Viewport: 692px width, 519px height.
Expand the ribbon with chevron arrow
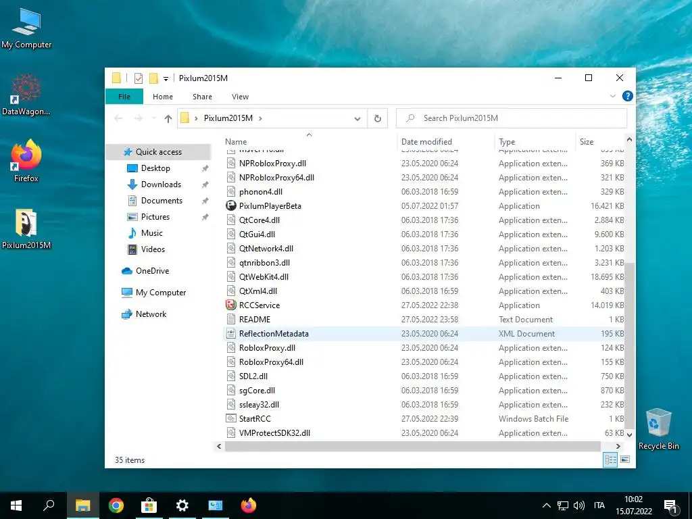(x=612, y=96)
